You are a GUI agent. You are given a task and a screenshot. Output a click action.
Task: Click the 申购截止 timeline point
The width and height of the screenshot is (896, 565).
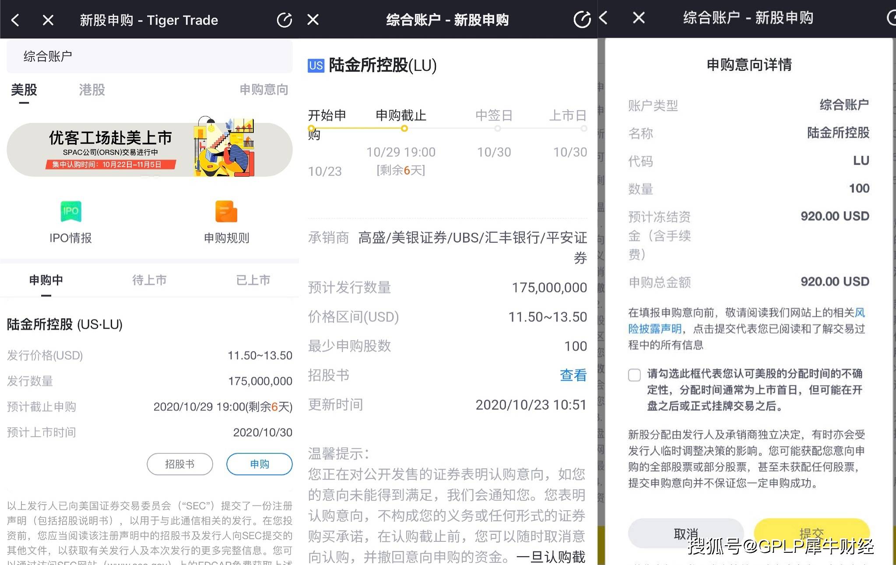coord(404,128)
